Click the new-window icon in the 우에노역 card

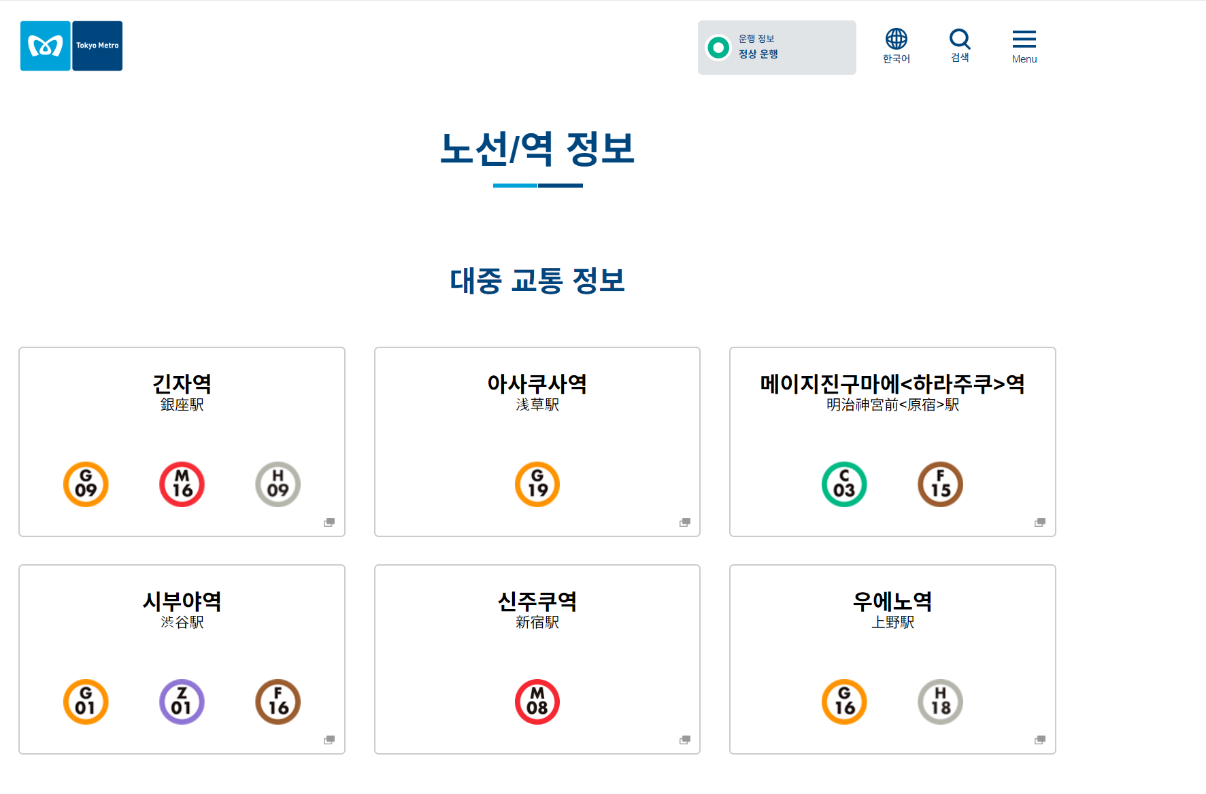1040,740
